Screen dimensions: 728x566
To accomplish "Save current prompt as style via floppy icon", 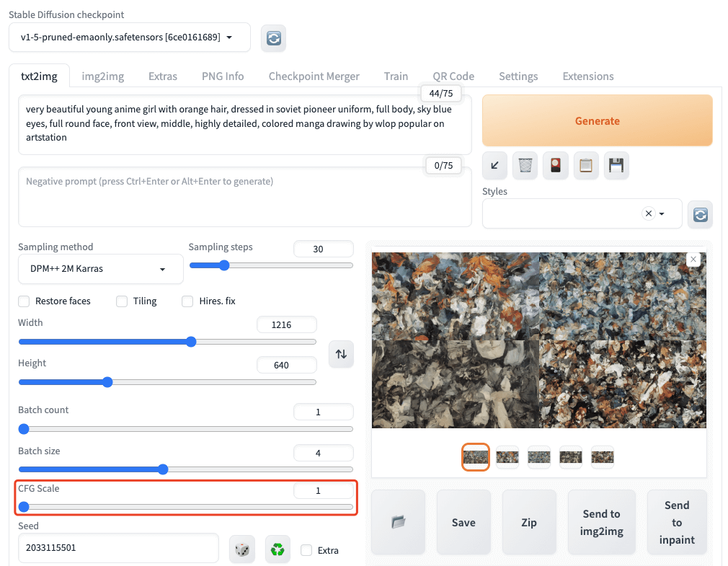I will pos(616,165).
